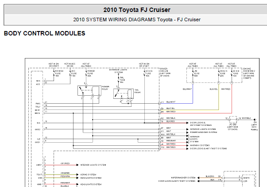267x187 pixels.
Task: Select the POWER FUSE 30A label
Action: pos(91,73)
